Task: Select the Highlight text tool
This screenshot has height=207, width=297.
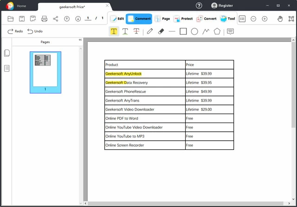Action: [x=114, y=32]
